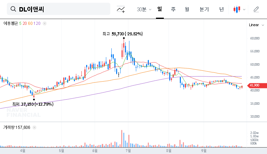
Task: Expand the chart type dropdown arrow
Action: pyautogui.click(x=244, y=10)
